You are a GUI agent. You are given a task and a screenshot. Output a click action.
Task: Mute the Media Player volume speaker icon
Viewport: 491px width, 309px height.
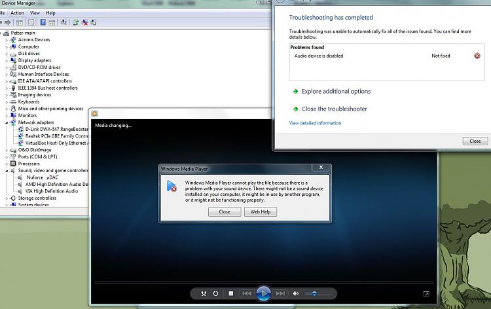[x=296, y=293]
